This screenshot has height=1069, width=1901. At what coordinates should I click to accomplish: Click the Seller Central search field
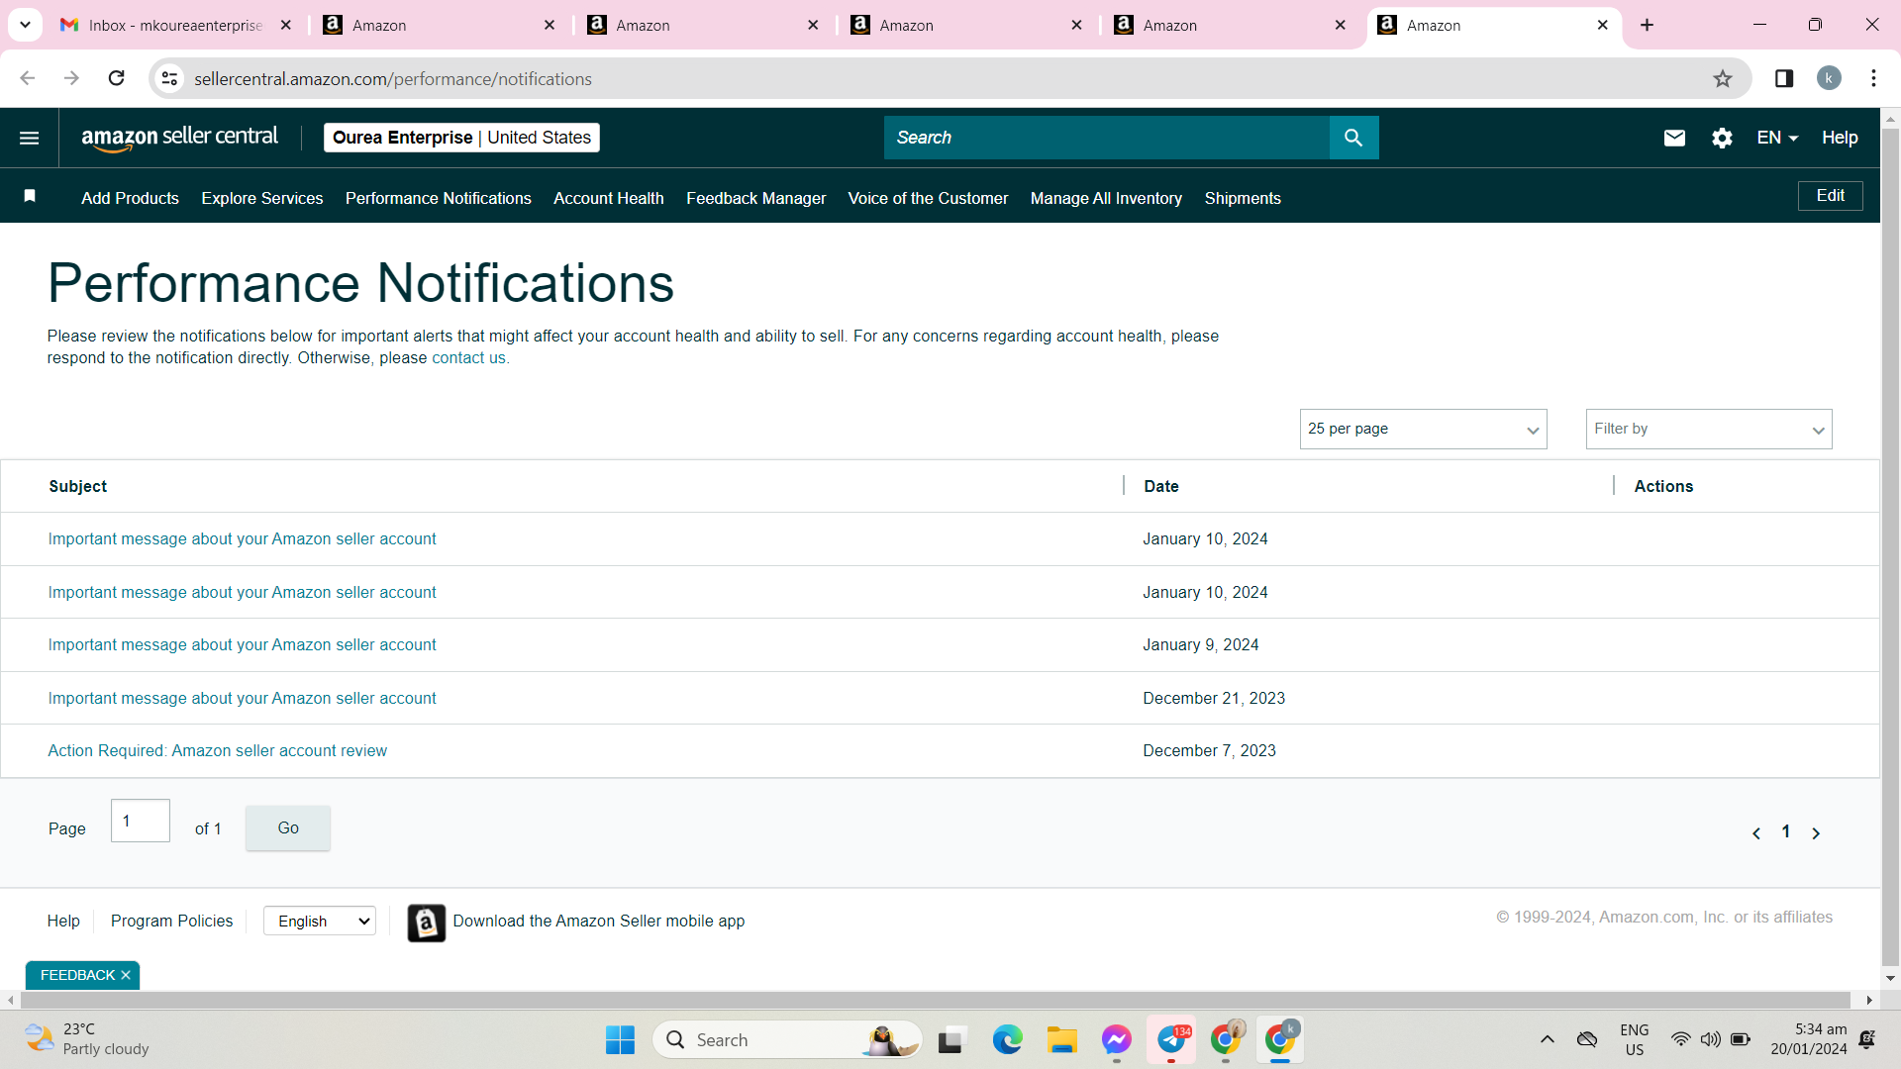pyautogui.click(x=1106, y=138)
